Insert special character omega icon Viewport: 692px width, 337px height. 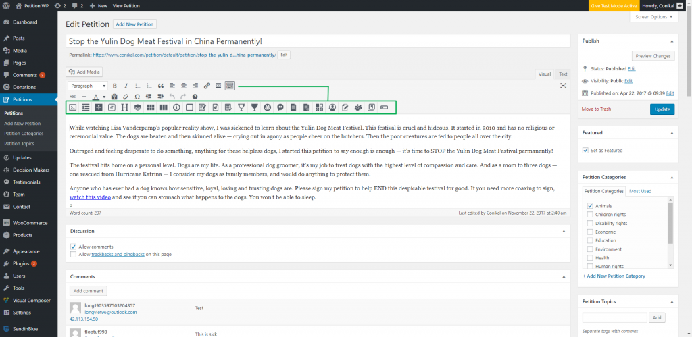click(137, 97)
